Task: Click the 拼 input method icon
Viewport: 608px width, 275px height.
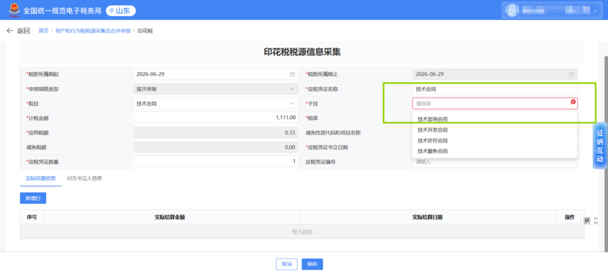Action: click(587, 220)
